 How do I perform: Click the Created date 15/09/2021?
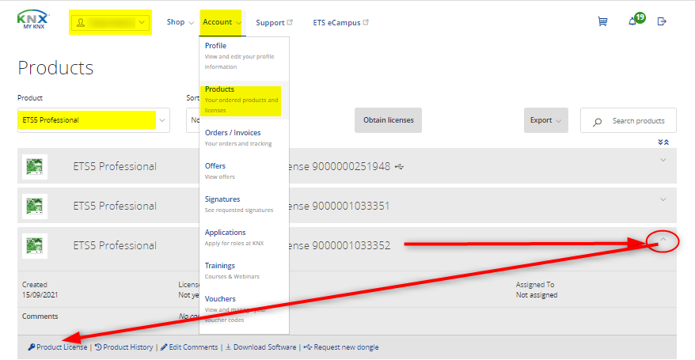pos(40,295)
